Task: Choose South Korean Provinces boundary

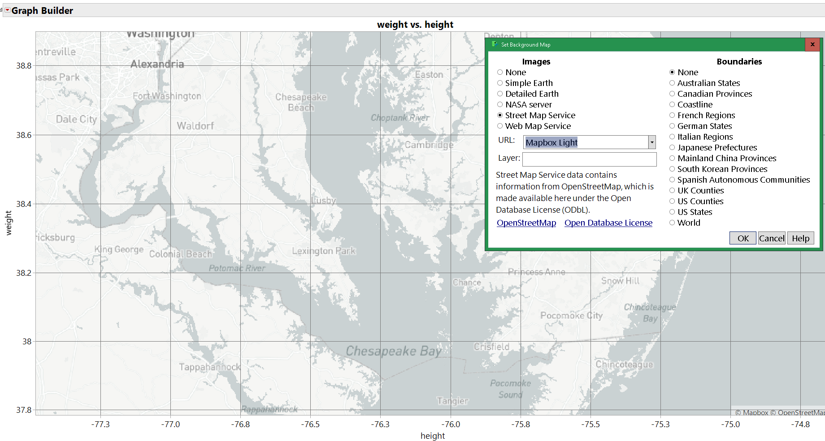Action: point(672,169)
